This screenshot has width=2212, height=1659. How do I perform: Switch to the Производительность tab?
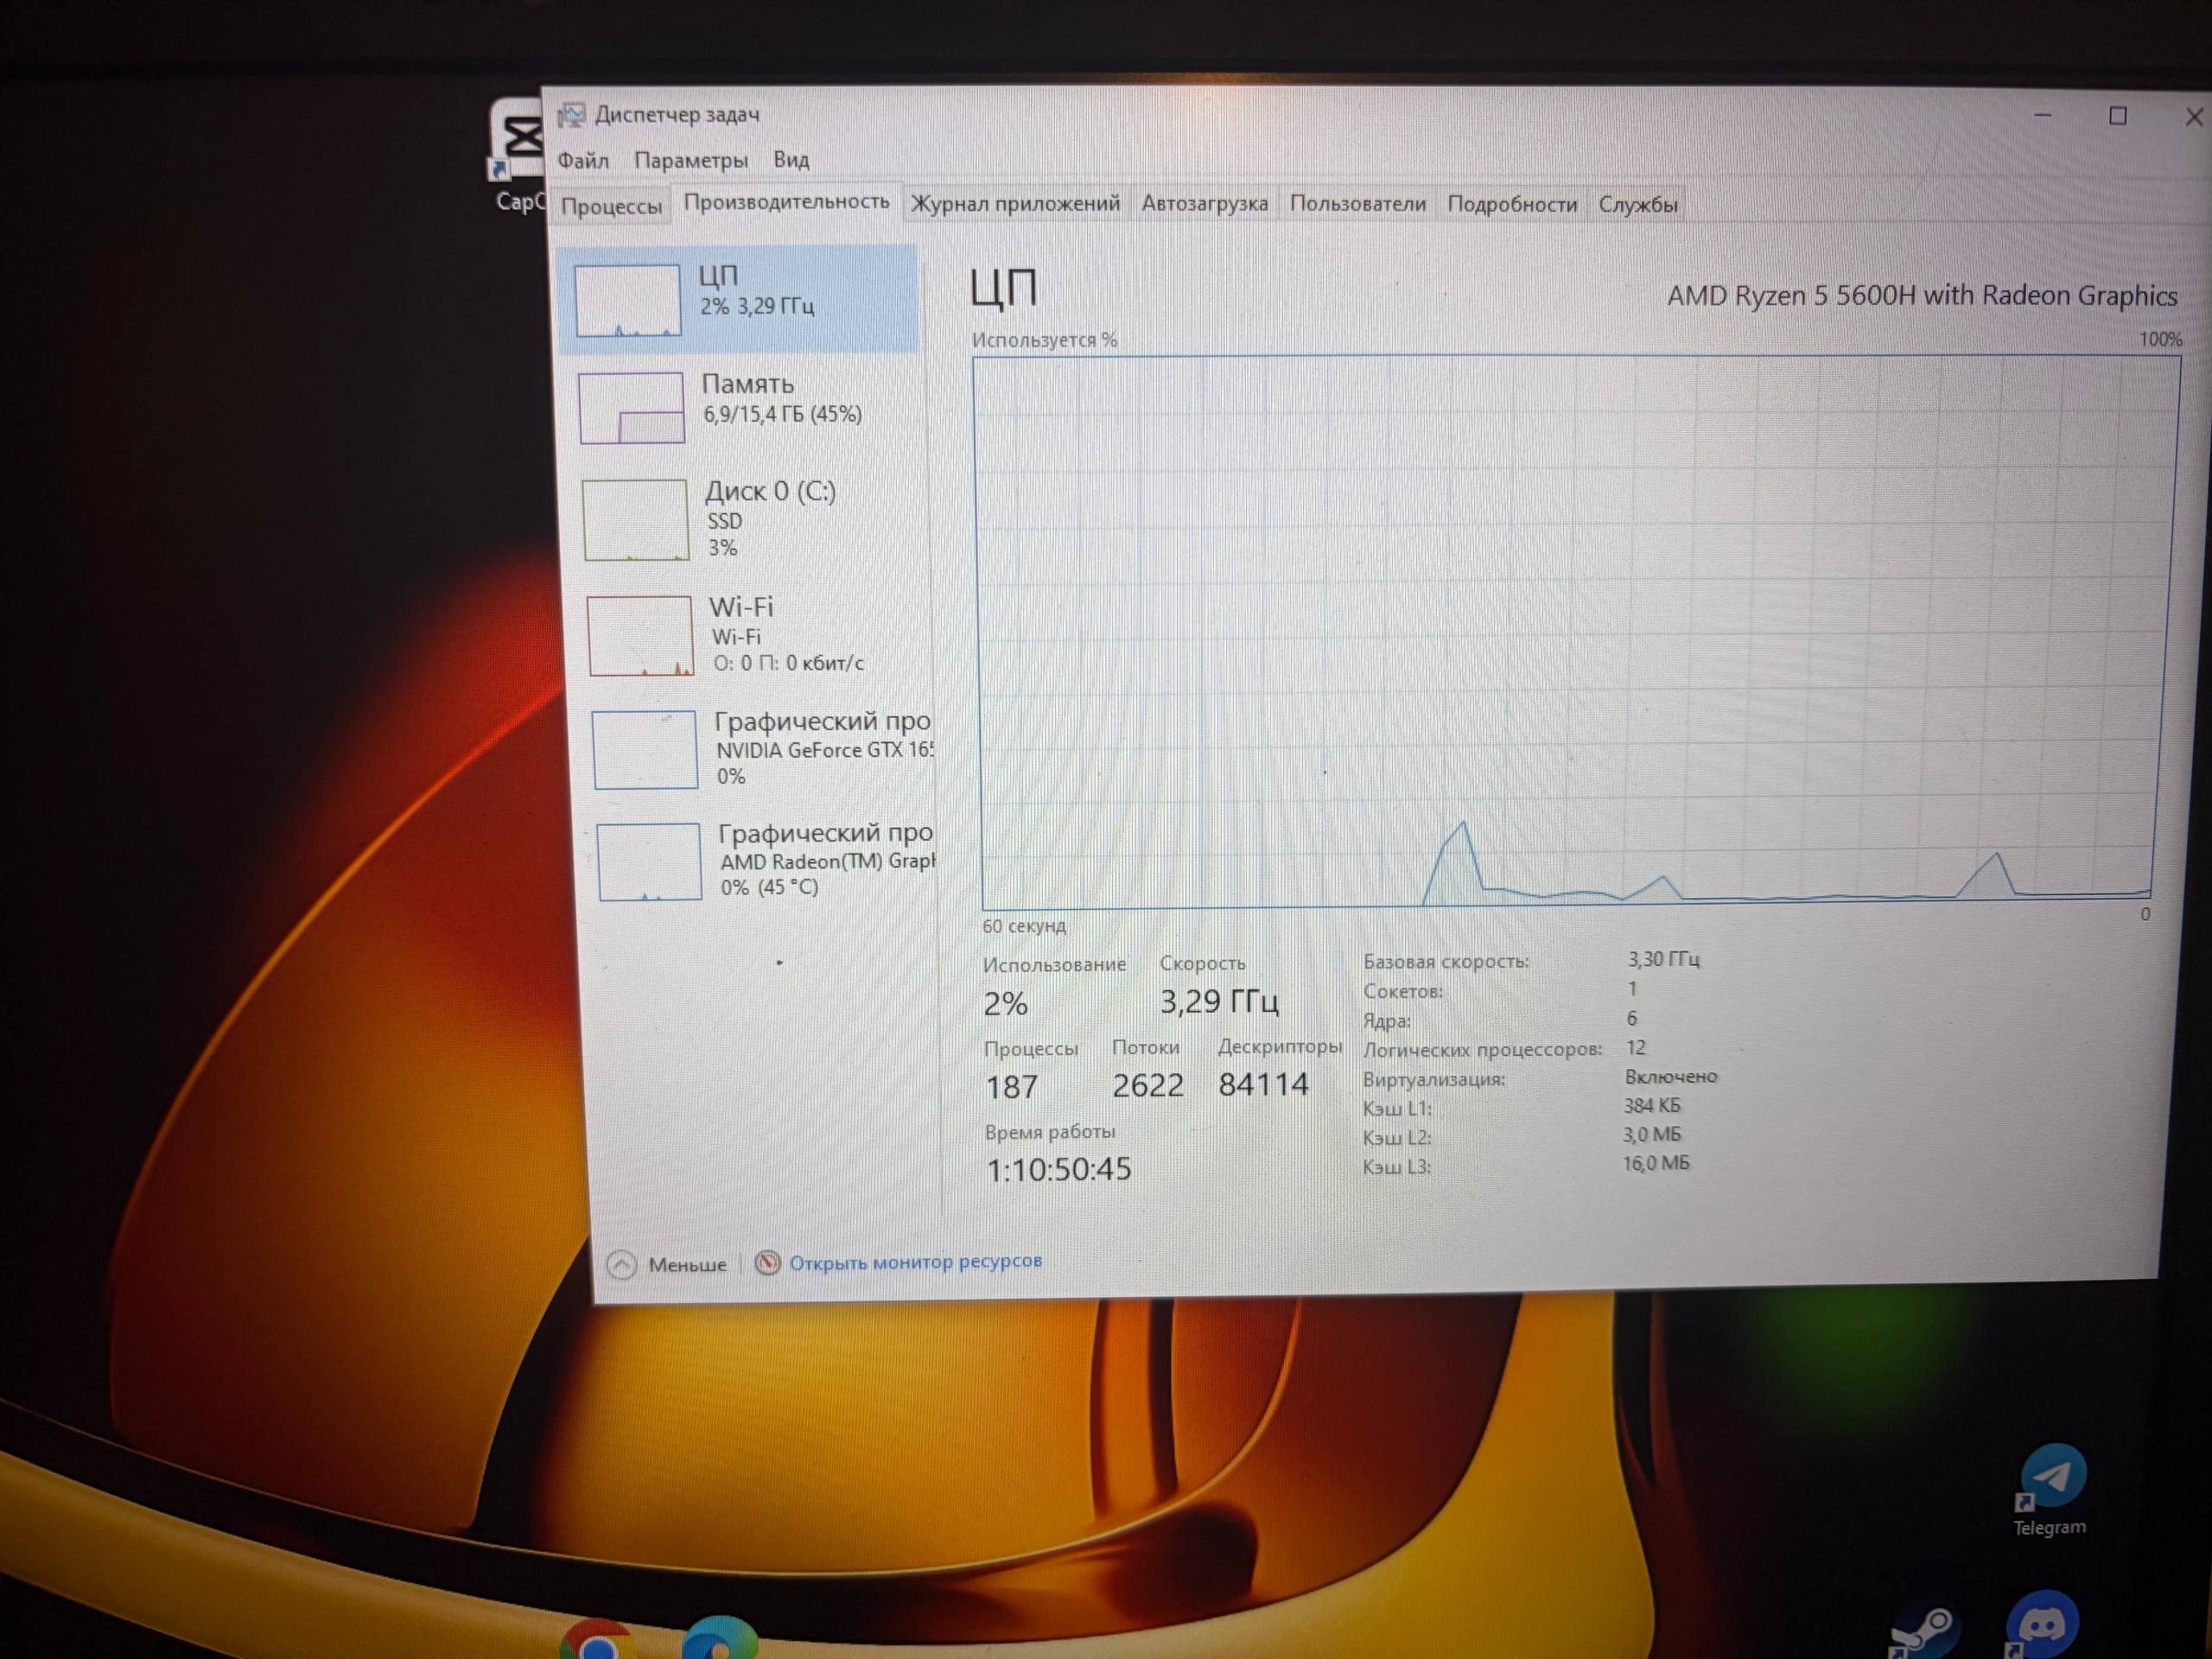(786, 202)
